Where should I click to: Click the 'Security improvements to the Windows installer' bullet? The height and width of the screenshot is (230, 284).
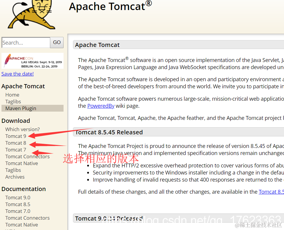tap(188, 173)
